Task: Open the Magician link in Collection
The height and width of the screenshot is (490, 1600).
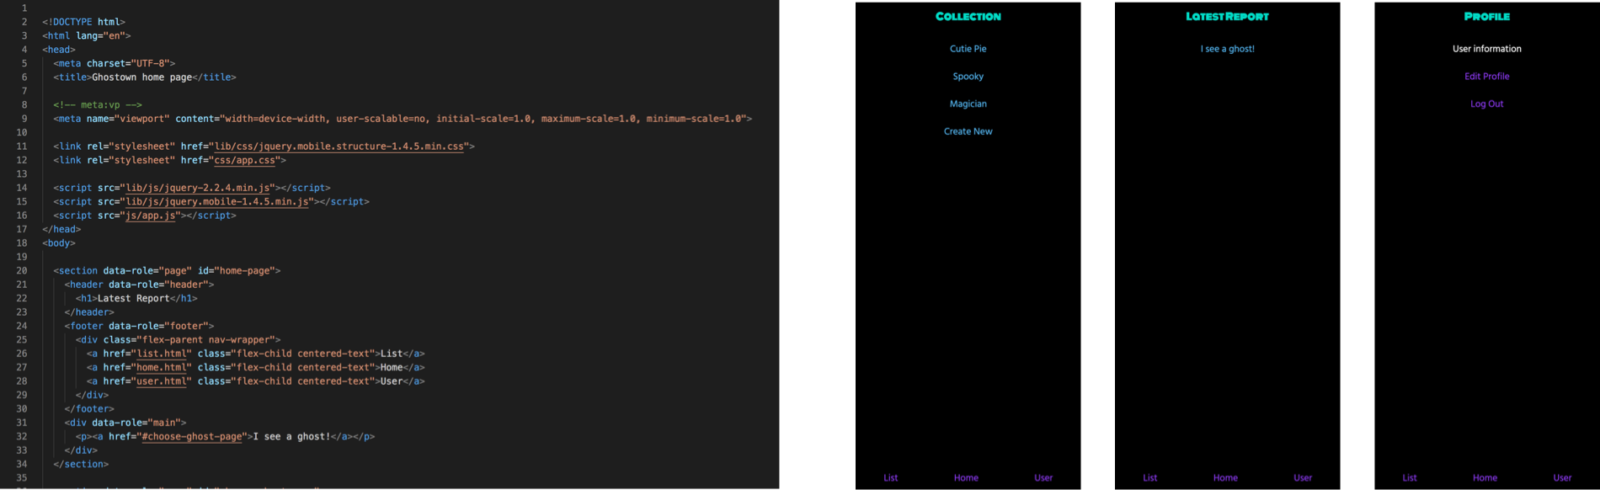Action: click(x=968, y=104)
